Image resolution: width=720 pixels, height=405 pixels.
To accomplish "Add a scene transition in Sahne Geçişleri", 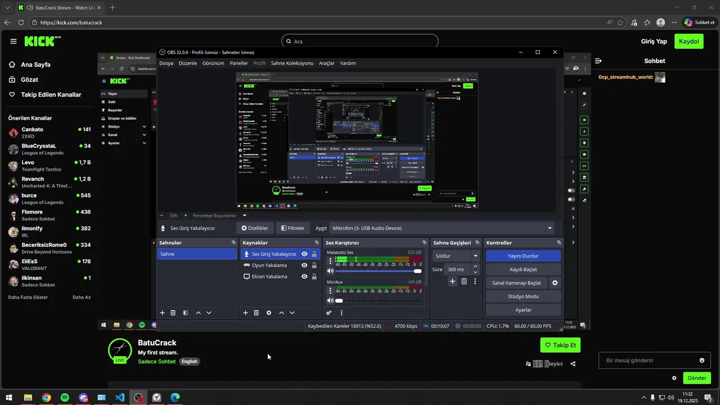I will (x=452, y=281).
